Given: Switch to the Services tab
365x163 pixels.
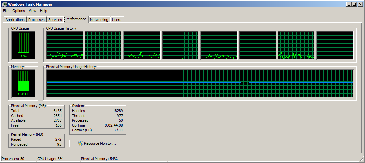Looking at the screenshot, I should (x=55, y=20).
